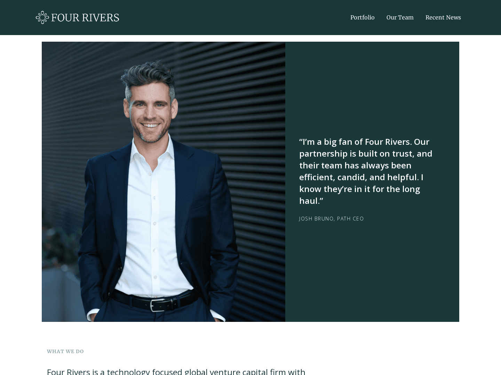Open the Portfolio page
Screen dimensions: 501x375
click(362, 17)
